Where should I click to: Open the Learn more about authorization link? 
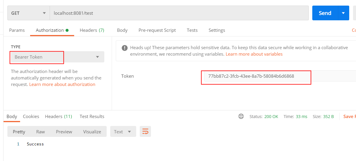62,84
